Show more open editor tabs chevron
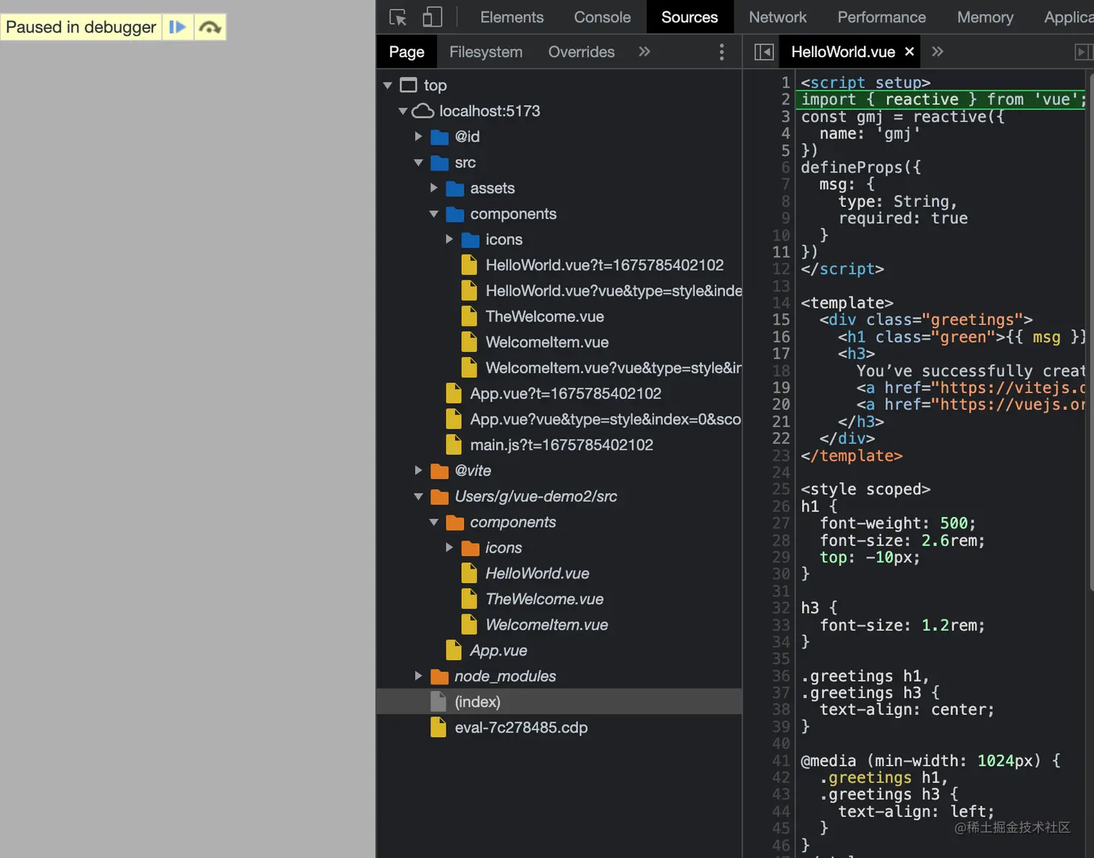Viewport: 1094px width, 858px height. coord(938,52)
